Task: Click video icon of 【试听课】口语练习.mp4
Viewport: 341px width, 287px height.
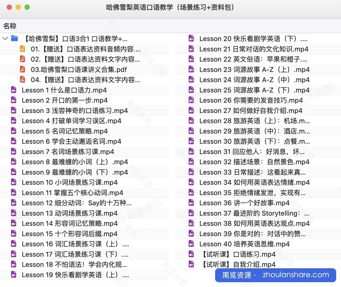Action: pyautogui.click(x=191, y=254)
